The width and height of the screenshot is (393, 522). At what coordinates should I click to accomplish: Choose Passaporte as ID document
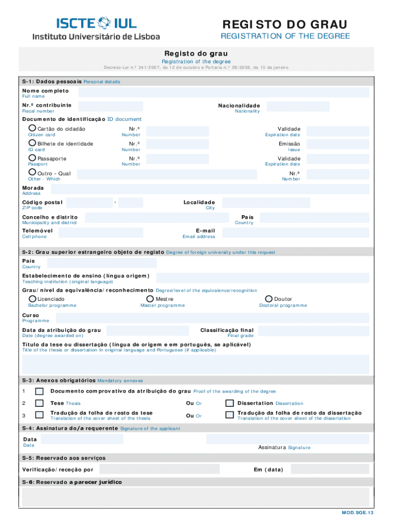pos(33,159)
